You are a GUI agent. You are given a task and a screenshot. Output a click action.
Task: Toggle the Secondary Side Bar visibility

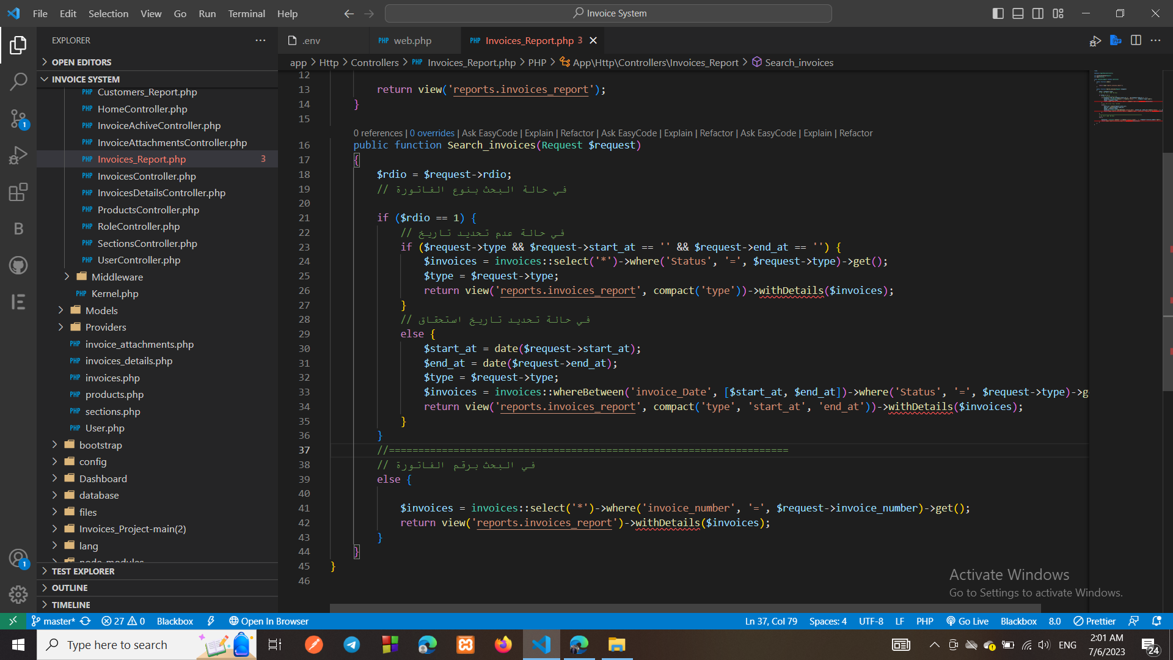tap(1038, 13)
